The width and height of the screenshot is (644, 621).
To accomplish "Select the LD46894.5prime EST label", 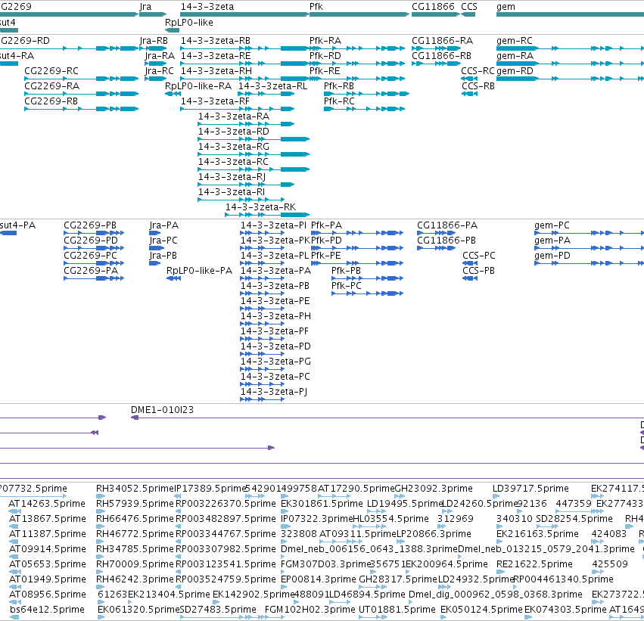I will coord(367,595).
